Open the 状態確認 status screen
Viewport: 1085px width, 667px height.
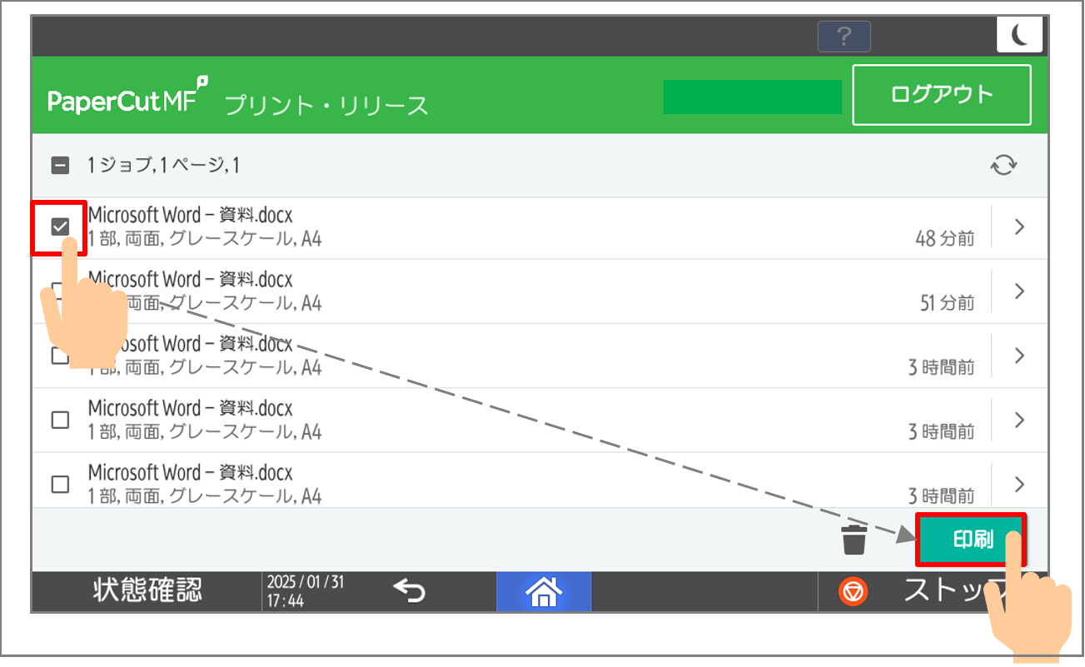pyautogui.click(x=147, y=591)
